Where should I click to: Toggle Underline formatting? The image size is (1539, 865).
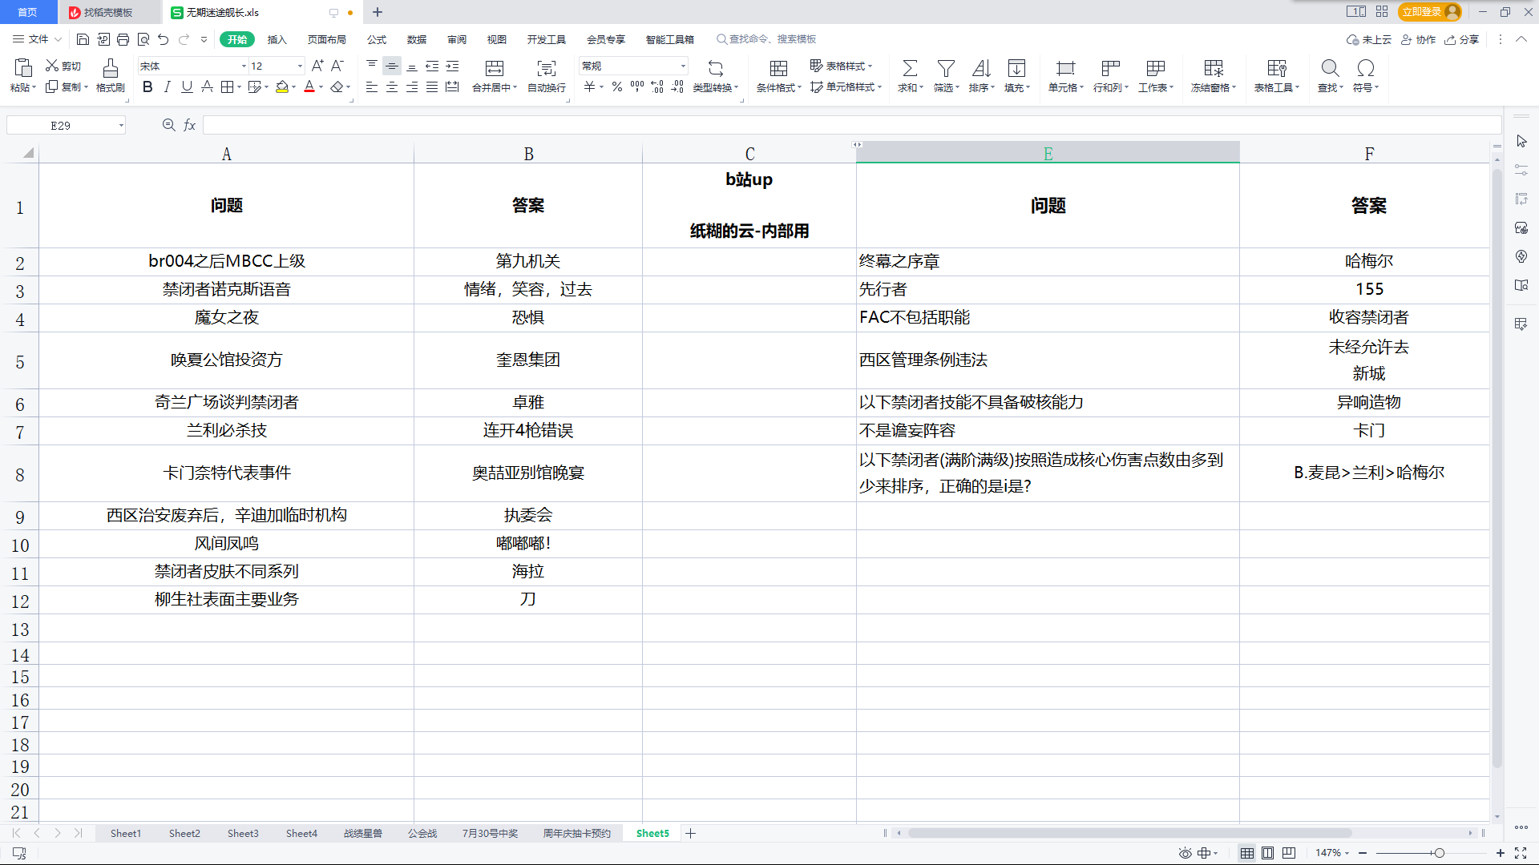[x=187, y=86]
